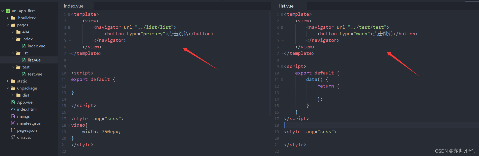Click the list.vue Vue file icon
This screenshot has height=156, width=479.
(24, 60)
